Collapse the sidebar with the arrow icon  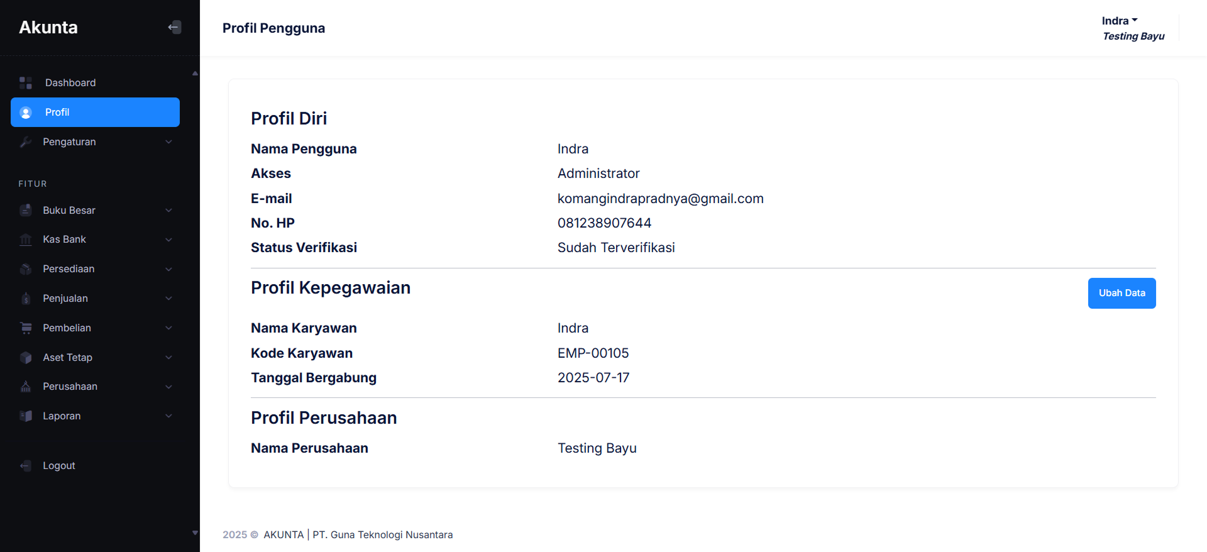(174, 27)
